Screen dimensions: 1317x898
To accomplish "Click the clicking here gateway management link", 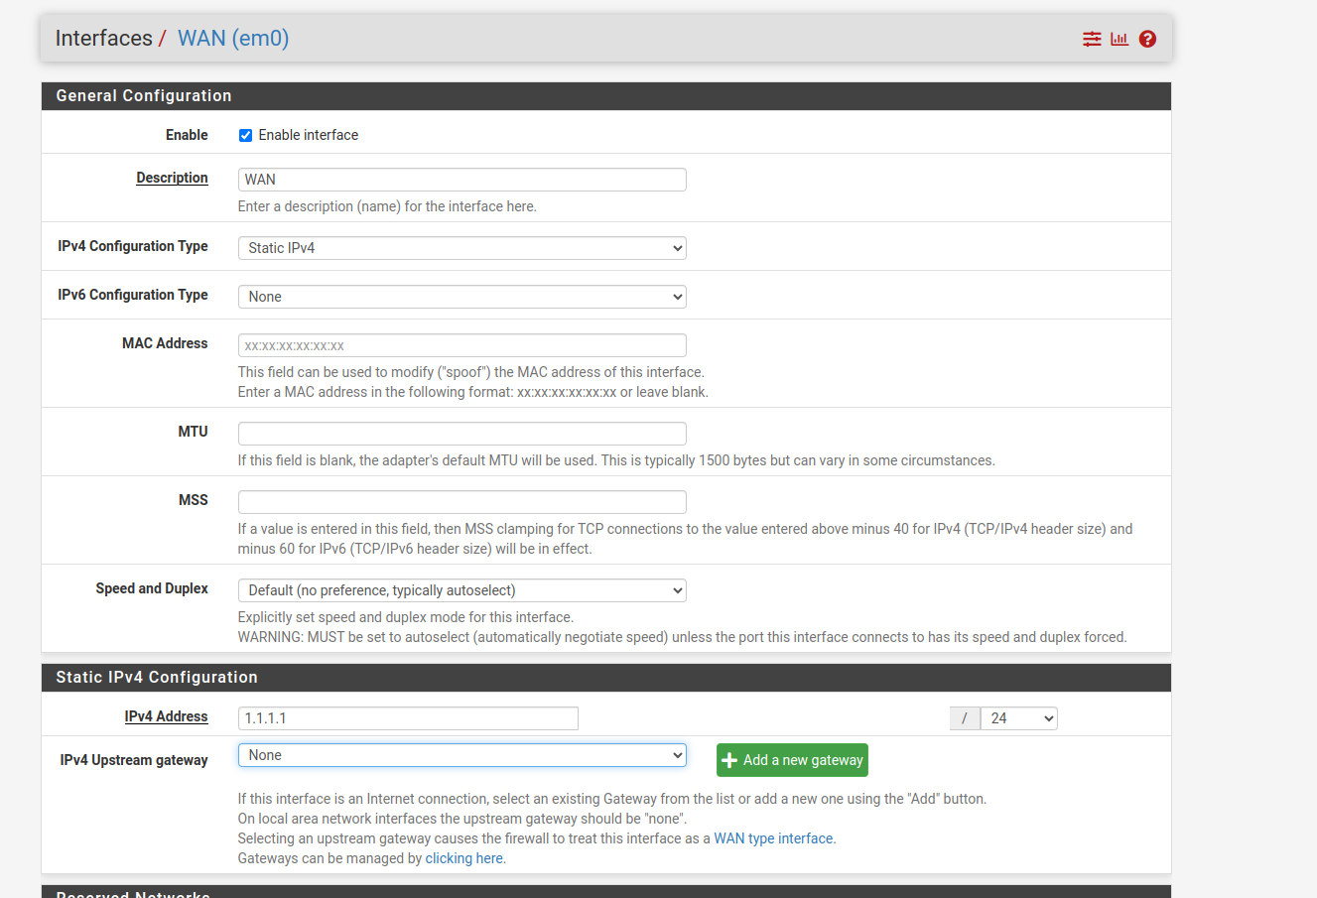I will [x=463, y=857].
